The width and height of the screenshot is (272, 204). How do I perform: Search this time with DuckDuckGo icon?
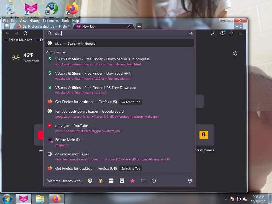point(101,181)
